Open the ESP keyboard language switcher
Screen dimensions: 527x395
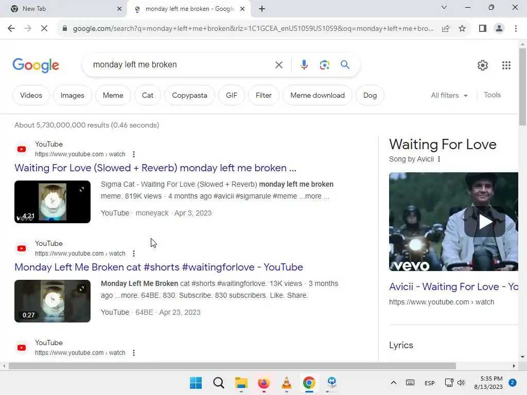[x=430, y=383]
